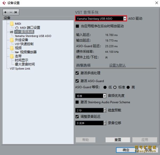Decrease 录音位移 with down arrow
The image size is (160, 155).
(105, 124)
